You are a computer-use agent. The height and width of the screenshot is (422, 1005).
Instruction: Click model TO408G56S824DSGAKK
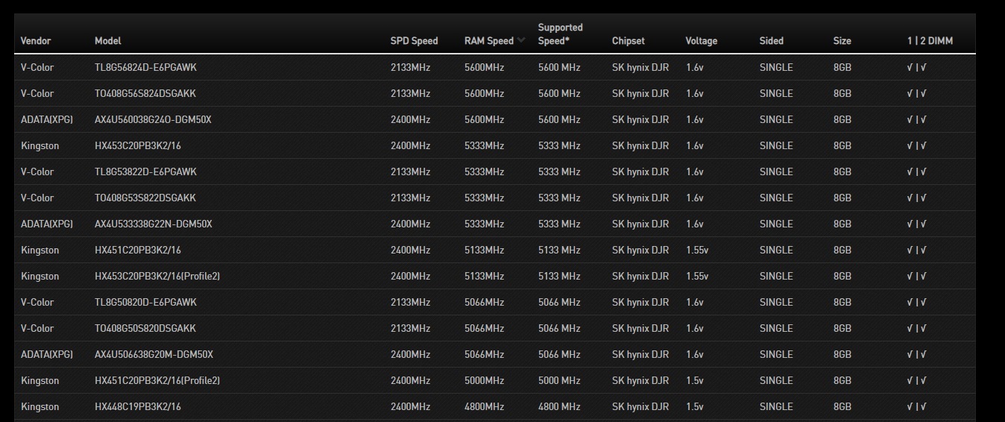(x=145, y=93)
